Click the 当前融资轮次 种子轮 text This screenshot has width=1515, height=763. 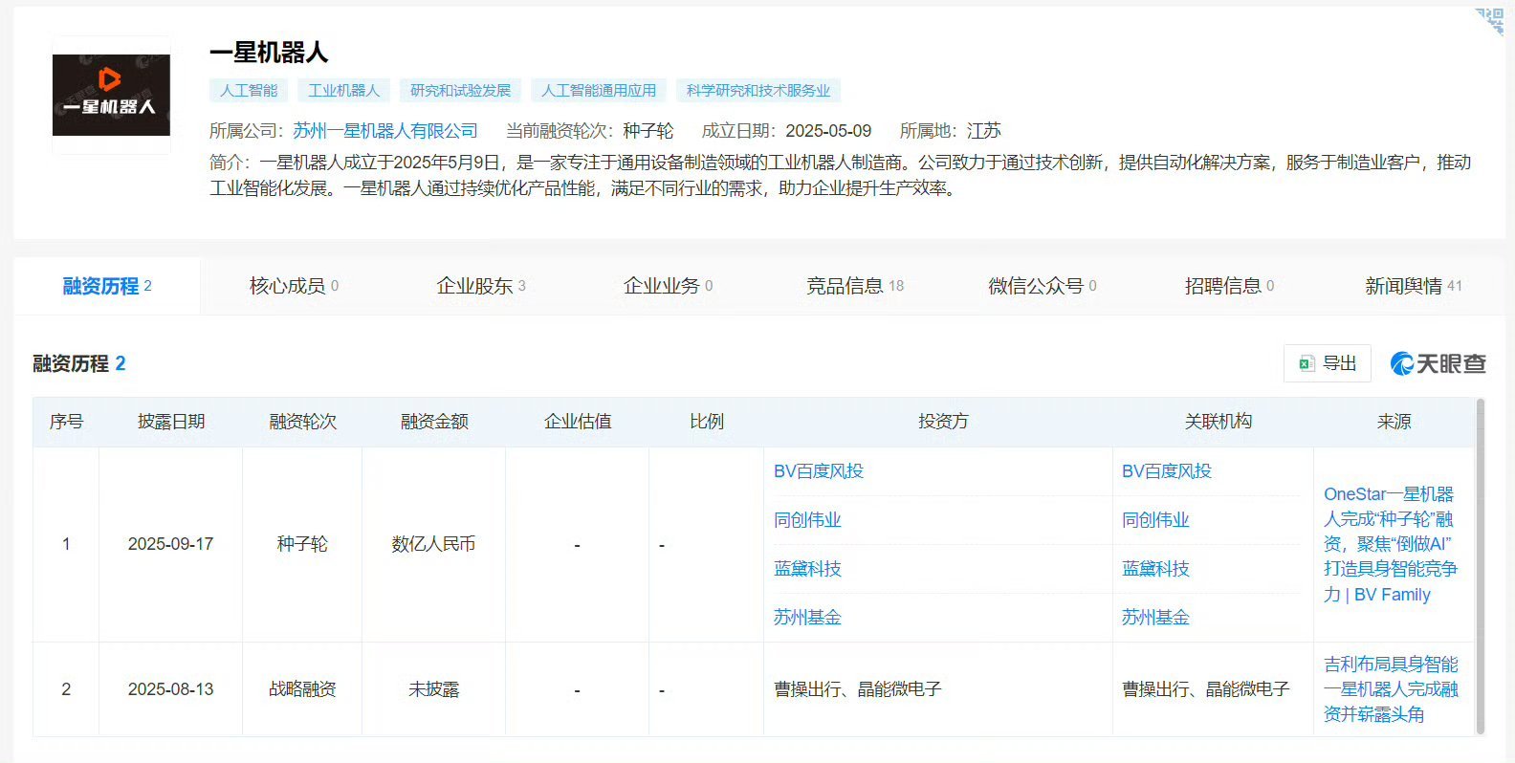click(589, 131)
